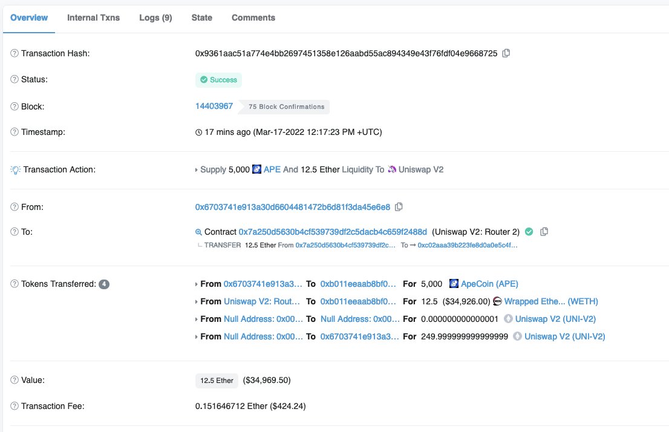Viewport: 669px width, 432px height.
Task: Click help icon beside Timestamp
Action: 15,132
